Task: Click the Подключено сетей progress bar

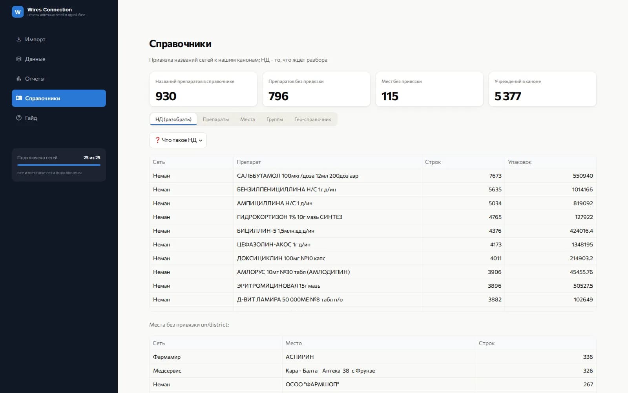Action: [x=59, y=165]
